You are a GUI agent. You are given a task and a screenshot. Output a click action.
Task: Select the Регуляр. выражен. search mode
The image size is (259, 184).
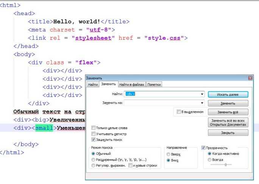(93, 165)
